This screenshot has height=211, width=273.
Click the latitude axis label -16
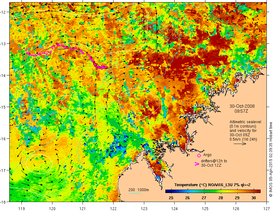[x=3, y=139]
